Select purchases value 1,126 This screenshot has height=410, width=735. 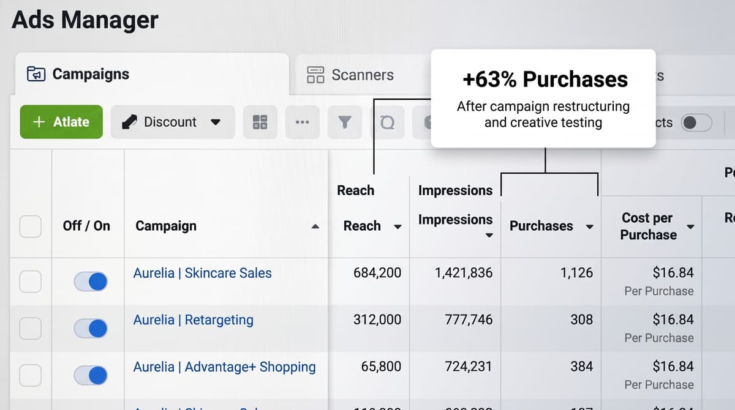(x=576, y=273)
